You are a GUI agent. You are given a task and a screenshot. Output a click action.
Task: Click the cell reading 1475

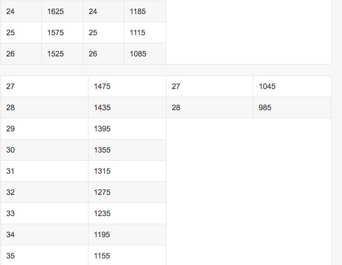[x=126, y=86]
